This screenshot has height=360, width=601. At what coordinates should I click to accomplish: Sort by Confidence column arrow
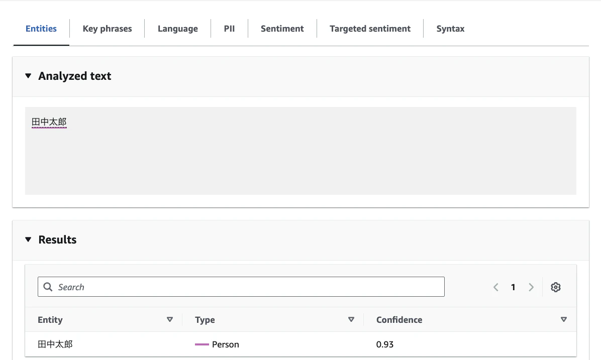(x=563, y=319)
